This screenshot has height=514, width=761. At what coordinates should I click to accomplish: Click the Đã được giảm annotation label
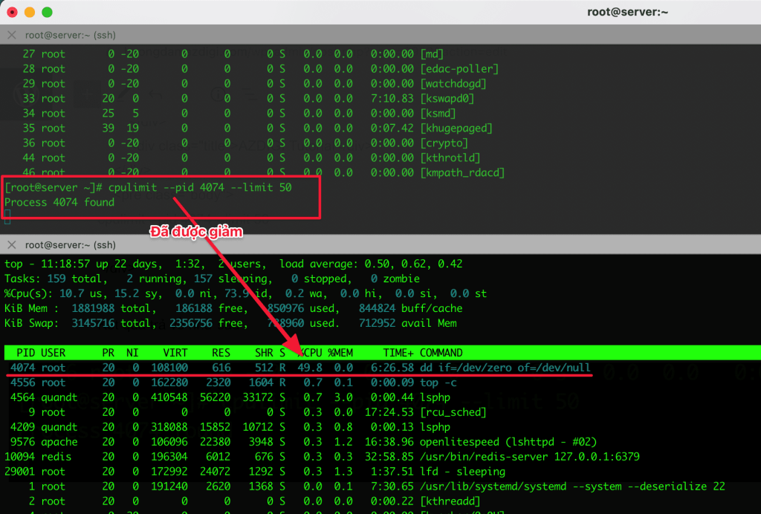[x=195, y=231]
